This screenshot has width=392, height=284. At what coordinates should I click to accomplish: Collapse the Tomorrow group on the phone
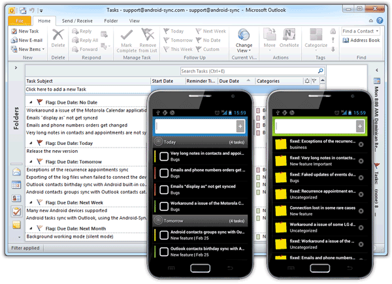[158, 221]
